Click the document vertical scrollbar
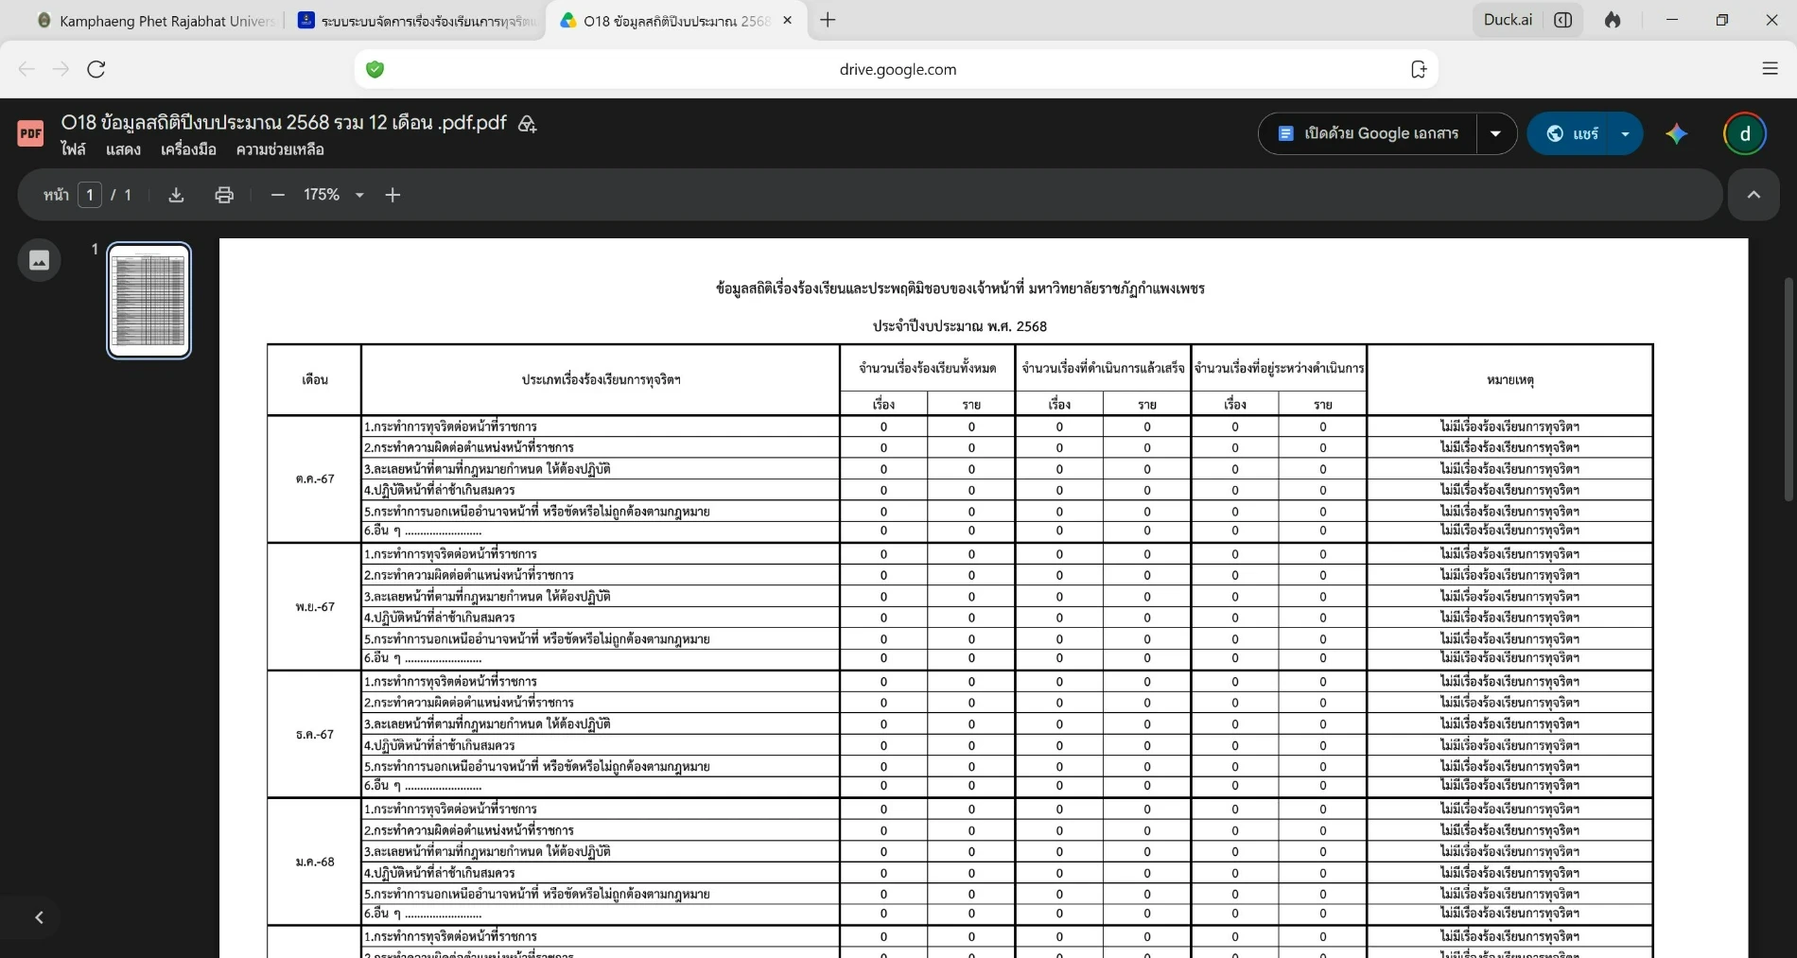The image size is (1797, 958). [1788, 390]
